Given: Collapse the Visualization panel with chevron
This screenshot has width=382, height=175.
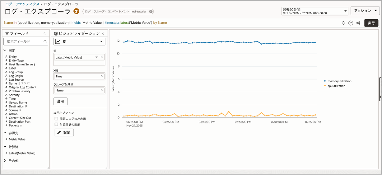Looking at the screenshot, I should [103, 33].
